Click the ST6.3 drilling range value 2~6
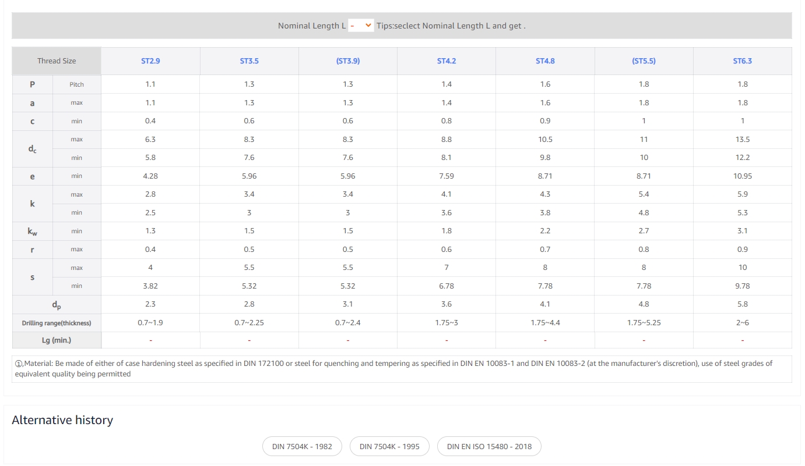The width and height of the screenshot is (805, 466). (x=742, y=322)
